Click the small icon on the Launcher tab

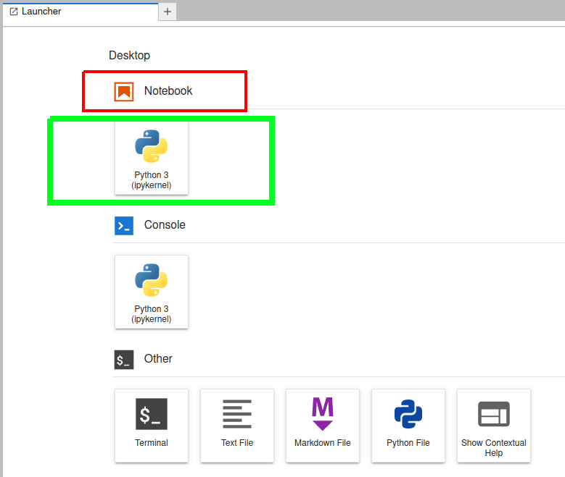coord(14,12)
